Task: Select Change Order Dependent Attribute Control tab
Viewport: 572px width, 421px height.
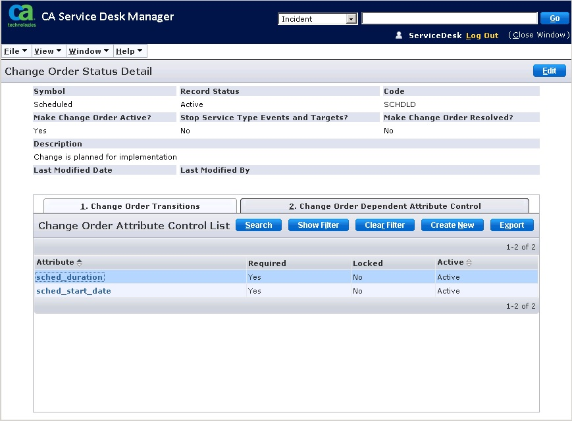Action: 384,206
